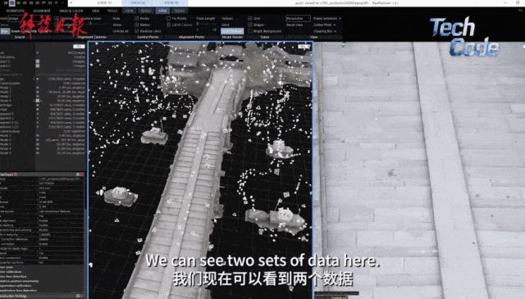Open the Center Pivot dropdown
The image size is (525, 299).
[325, 25]
